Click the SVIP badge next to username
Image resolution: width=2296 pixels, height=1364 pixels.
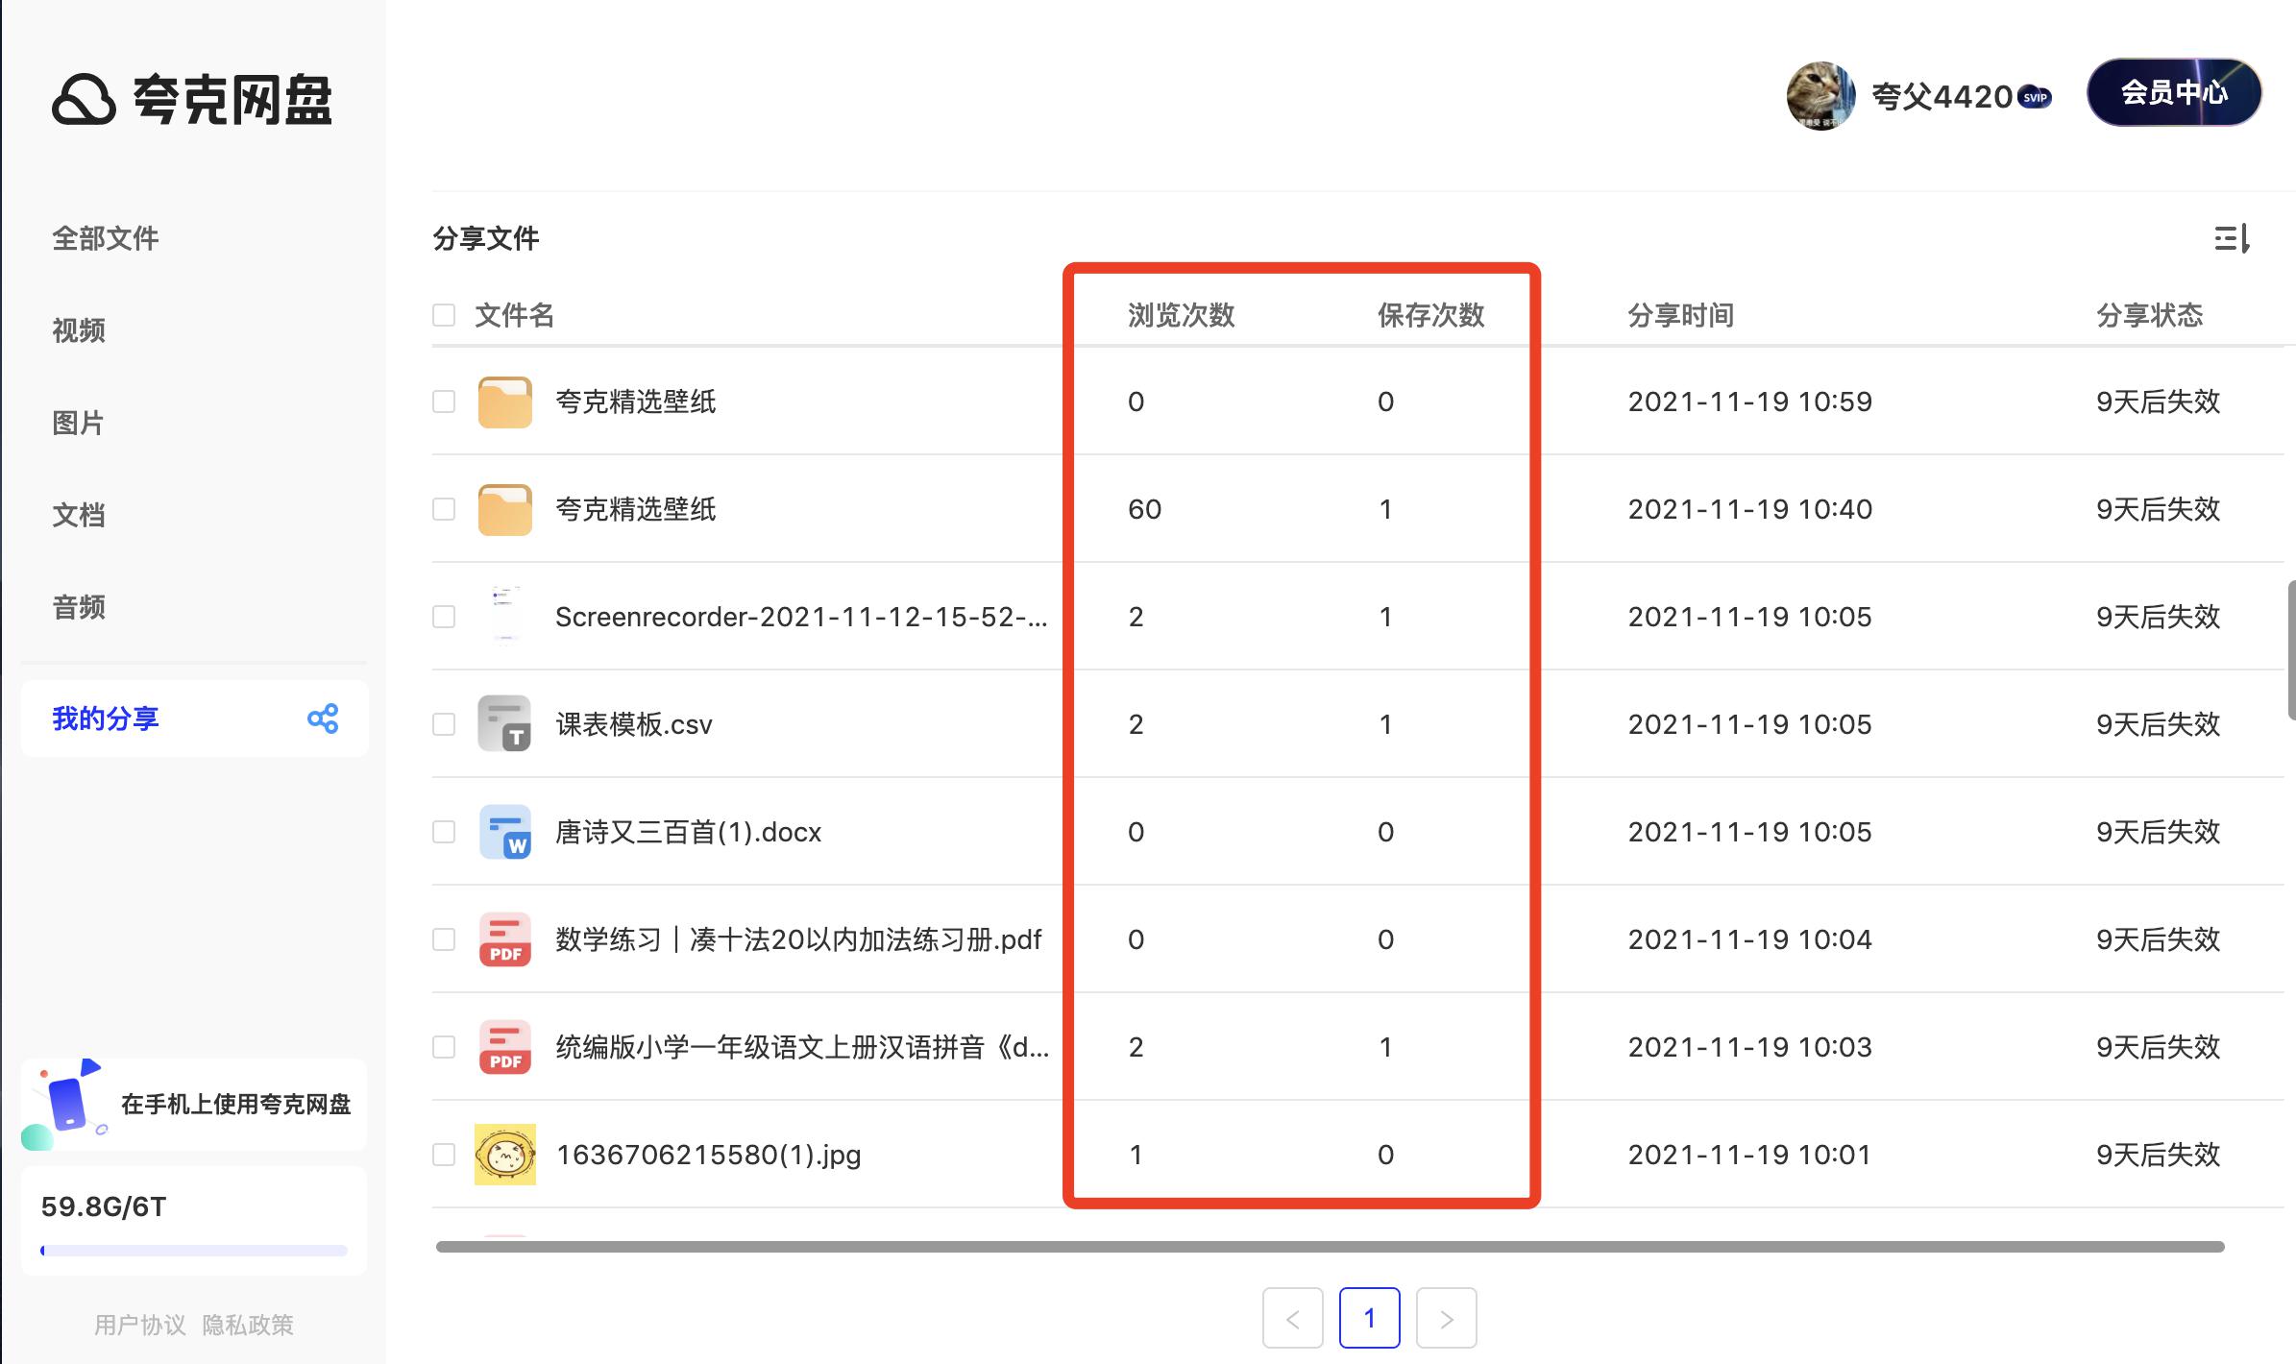pyautogui.click(x=2036, y=97)
